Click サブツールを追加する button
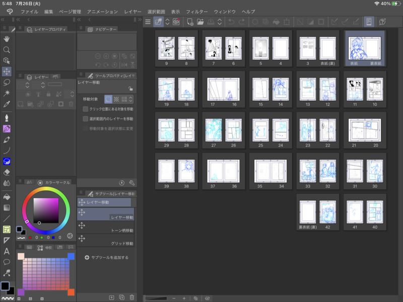The image size is (403, 302). [x=106, y=257]
